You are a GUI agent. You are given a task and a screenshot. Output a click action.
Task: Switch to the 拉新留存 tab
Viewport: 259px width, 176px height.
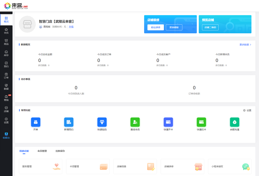[60, 151]
